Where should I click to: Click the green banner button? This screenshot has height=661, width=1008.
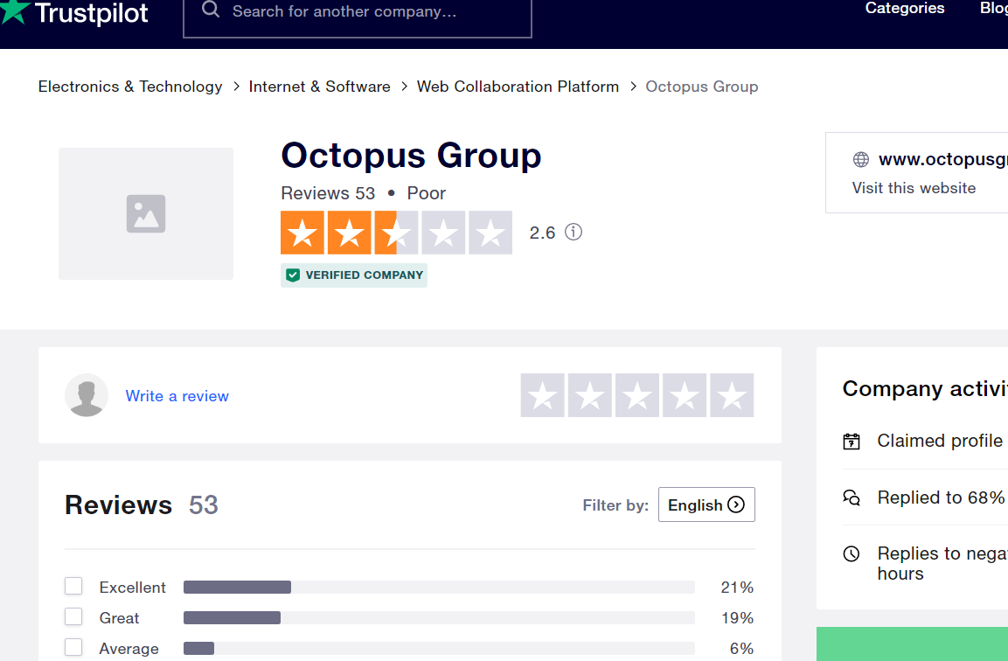point(912,644)
